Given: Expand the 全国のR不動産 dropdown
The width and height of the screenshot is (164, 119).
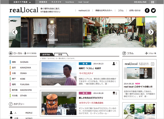Looking at the screenshot, I should [22, 2].
